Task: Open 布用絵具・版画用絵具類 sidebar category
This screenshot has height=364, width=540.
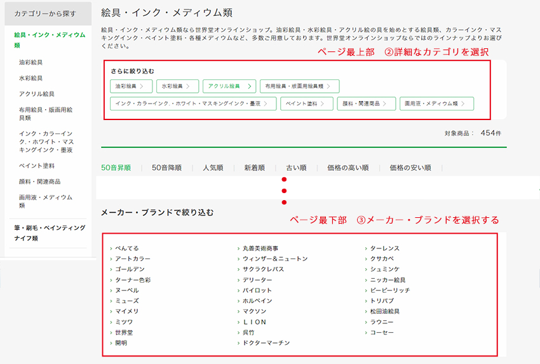Action: pos(46,114)
